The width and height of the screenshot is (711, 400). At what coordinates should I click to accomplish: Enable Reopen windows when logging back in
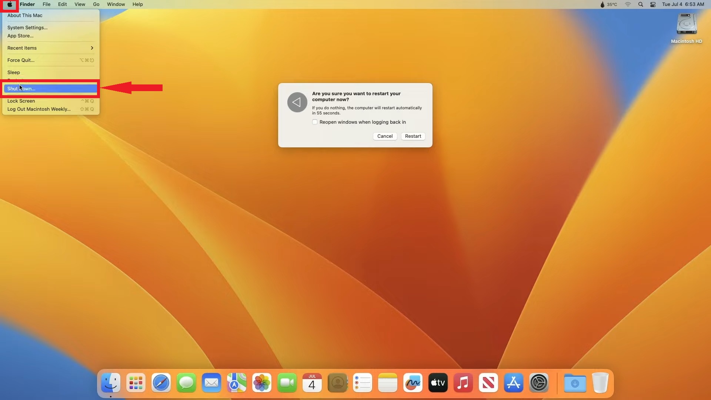[315, 122]
